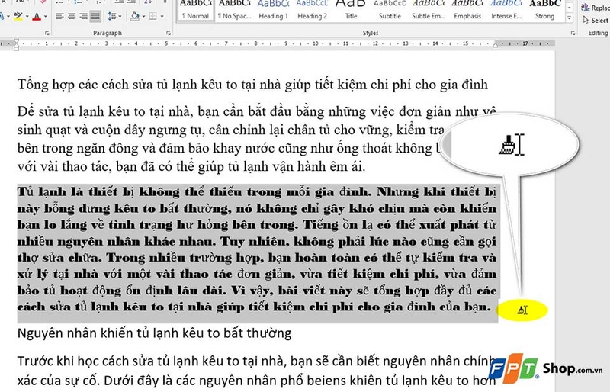Apply the Heading 1 style
The image size is (610, 392).
click(x=273, y=11)
